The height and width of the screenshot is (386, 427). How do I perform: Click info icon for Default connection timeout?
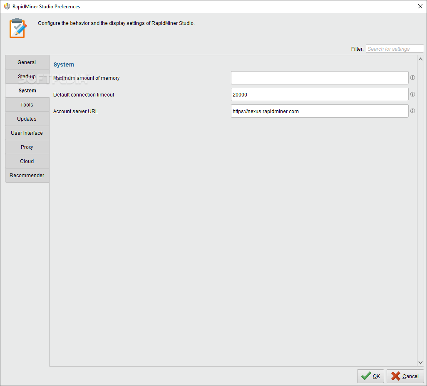pyautogui.click(x=412, y=94)
